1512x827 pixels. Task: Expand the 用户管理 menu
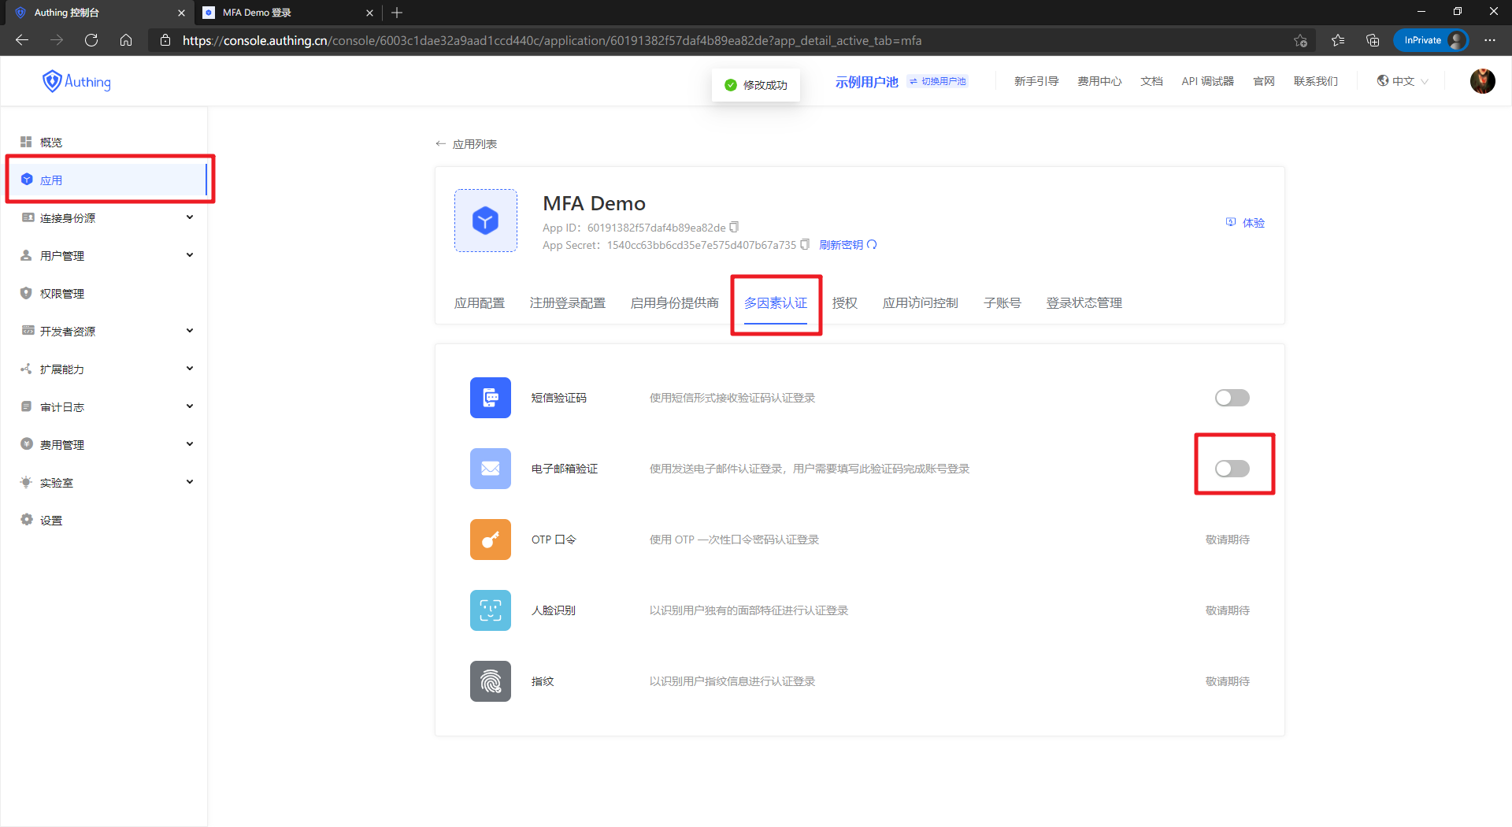[x=190, y=255]
